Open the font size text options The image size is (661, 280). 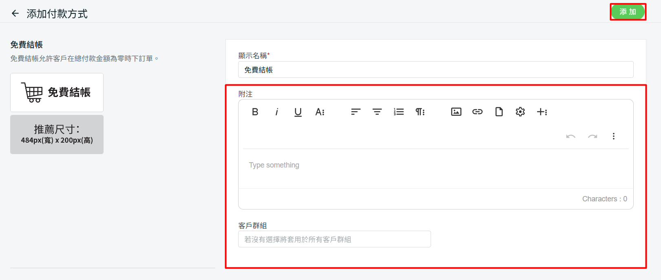tap(320, 112)
